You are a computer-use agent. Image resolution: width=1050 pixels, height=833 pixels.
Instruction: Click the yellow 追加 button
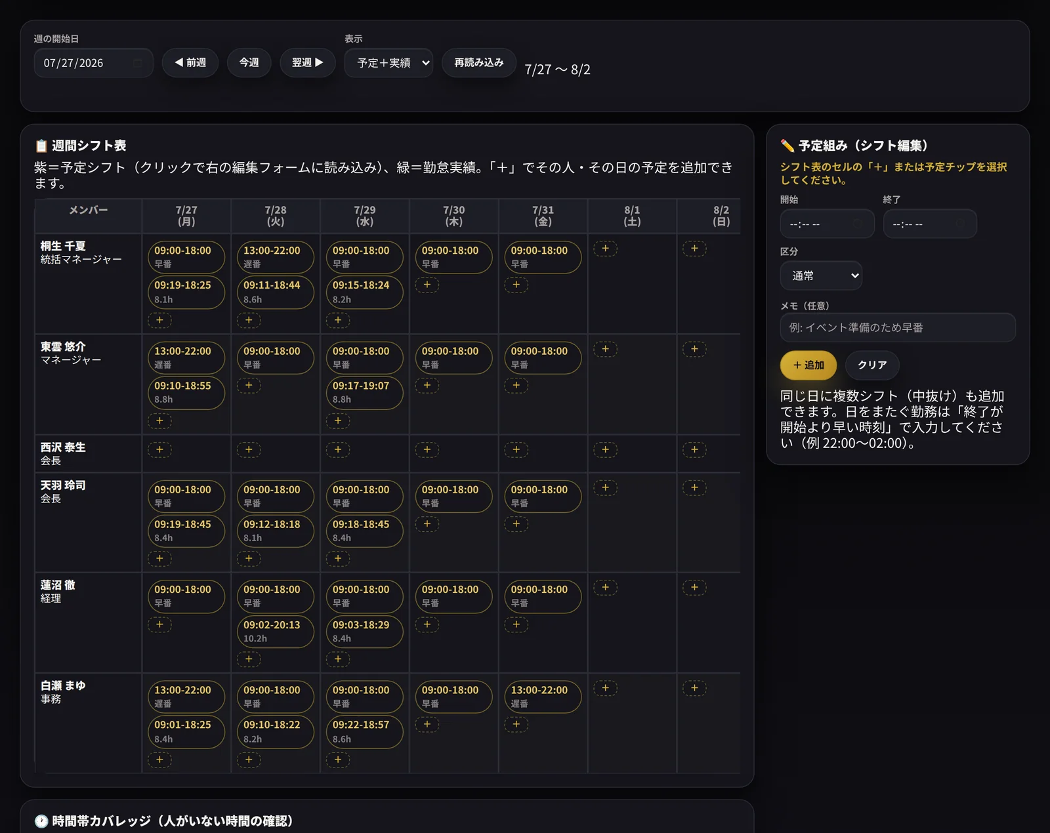point(808,365)
